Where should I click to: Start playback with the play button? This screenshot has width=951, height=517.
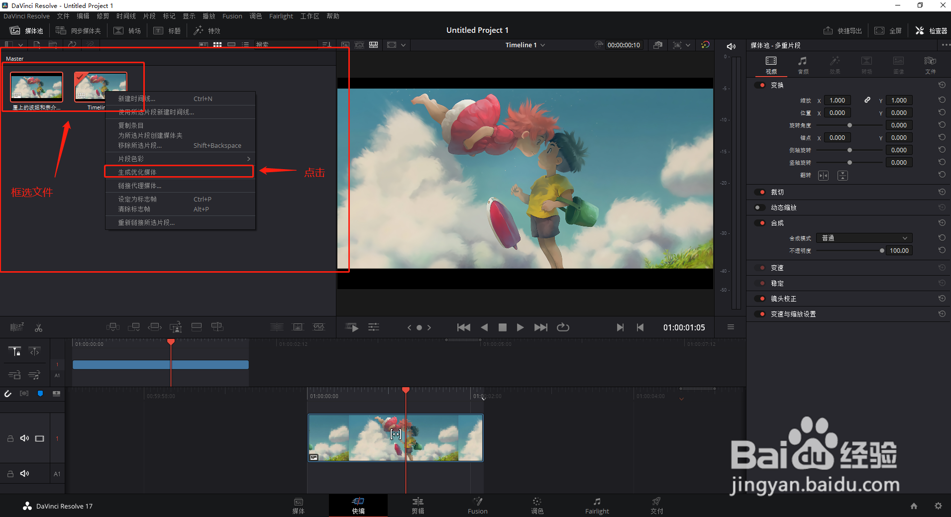click(520, 327)
